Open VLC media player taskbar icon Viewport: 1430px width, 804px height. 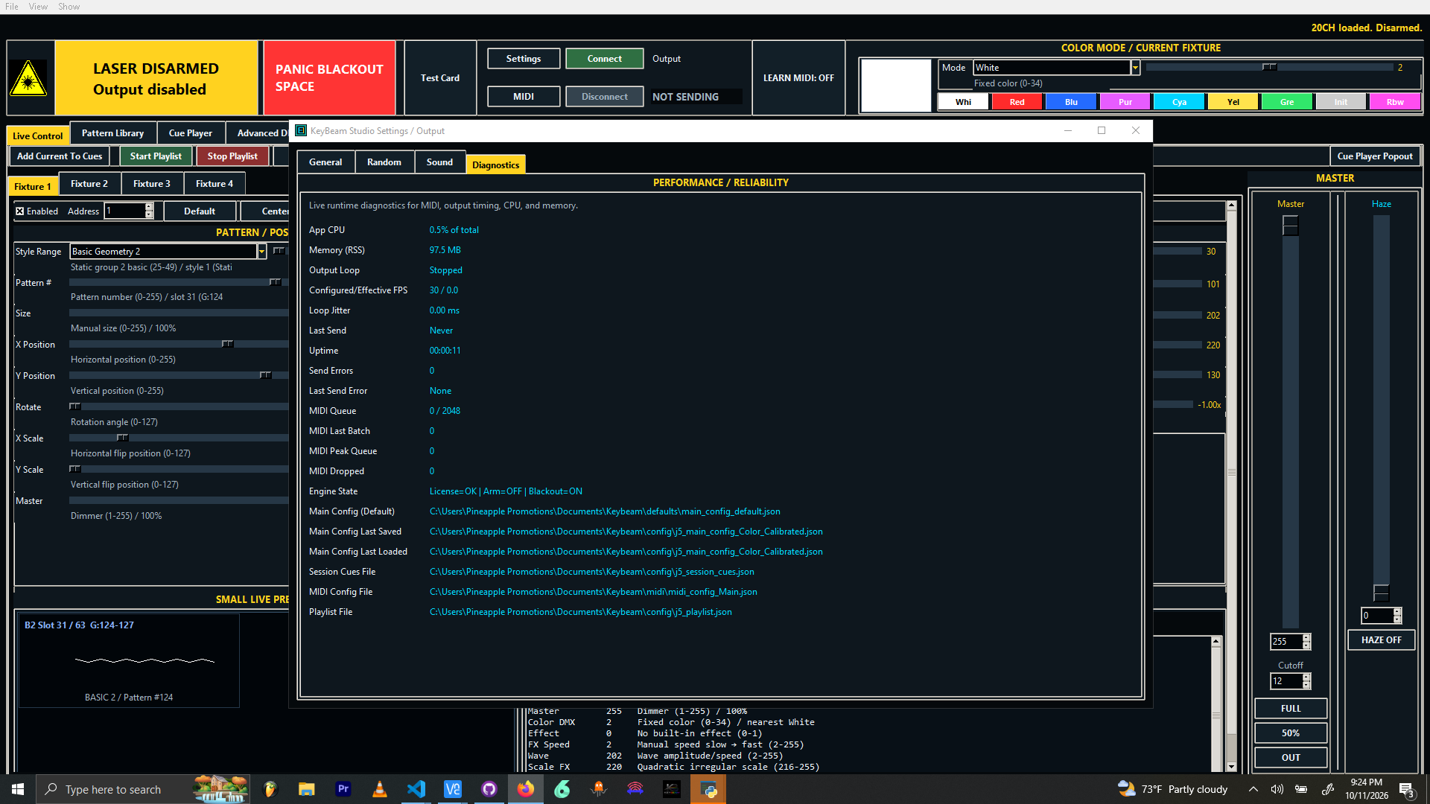(380, 789)
